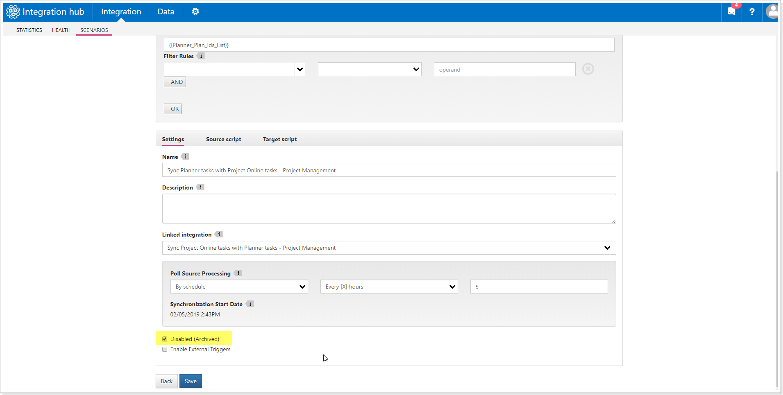Click the +OR button
This screenshot has height=395, width=783.
(x=173, y=109)
